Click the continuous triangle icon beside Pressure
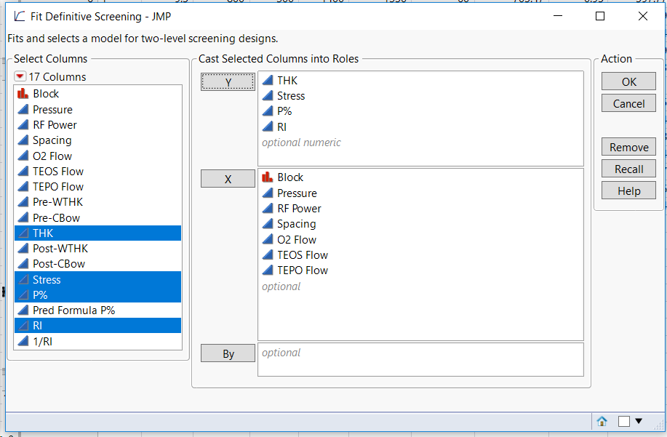This screenshot has height=437, width=667. [24, 109]
